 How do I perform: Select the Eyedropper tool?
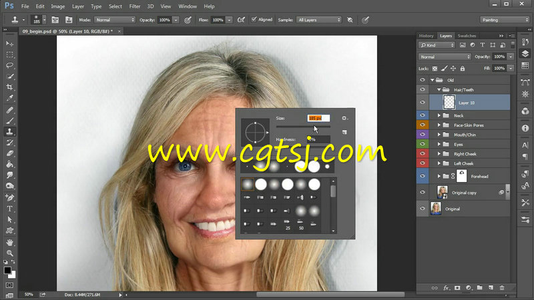(9, 98)
